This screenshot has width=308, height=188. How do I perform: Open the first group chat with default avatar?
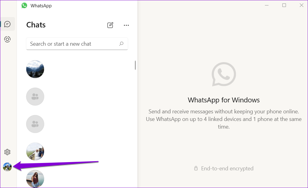point(35,97)
